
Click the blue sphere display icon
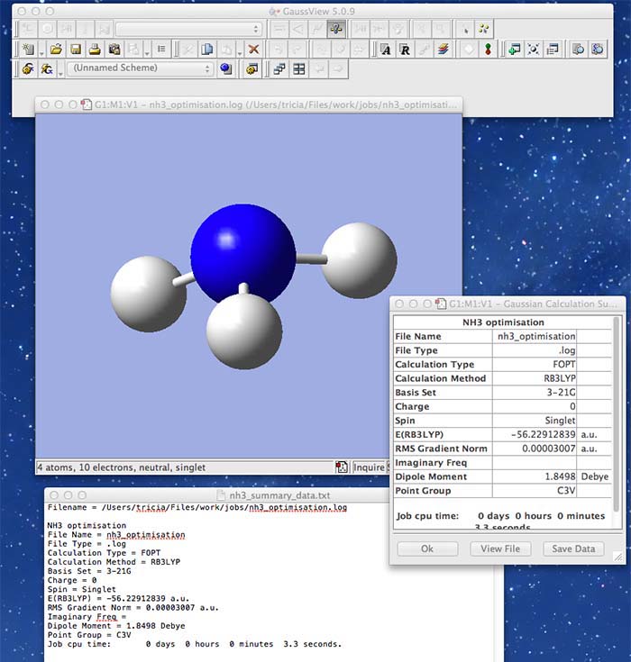coord(226,68)
